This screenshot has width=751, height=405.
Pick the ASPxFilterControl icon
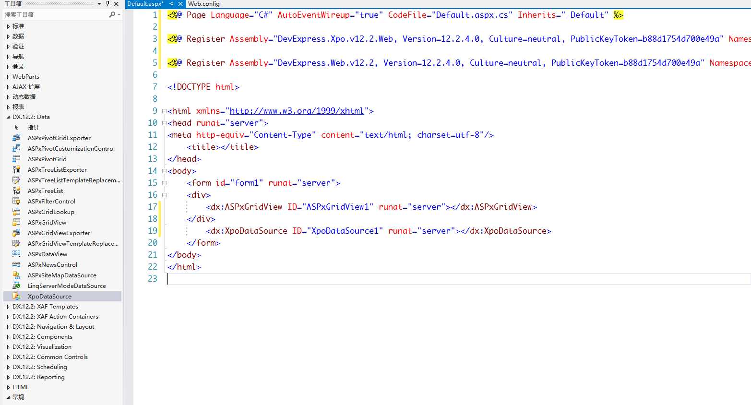tap(16, 201)
